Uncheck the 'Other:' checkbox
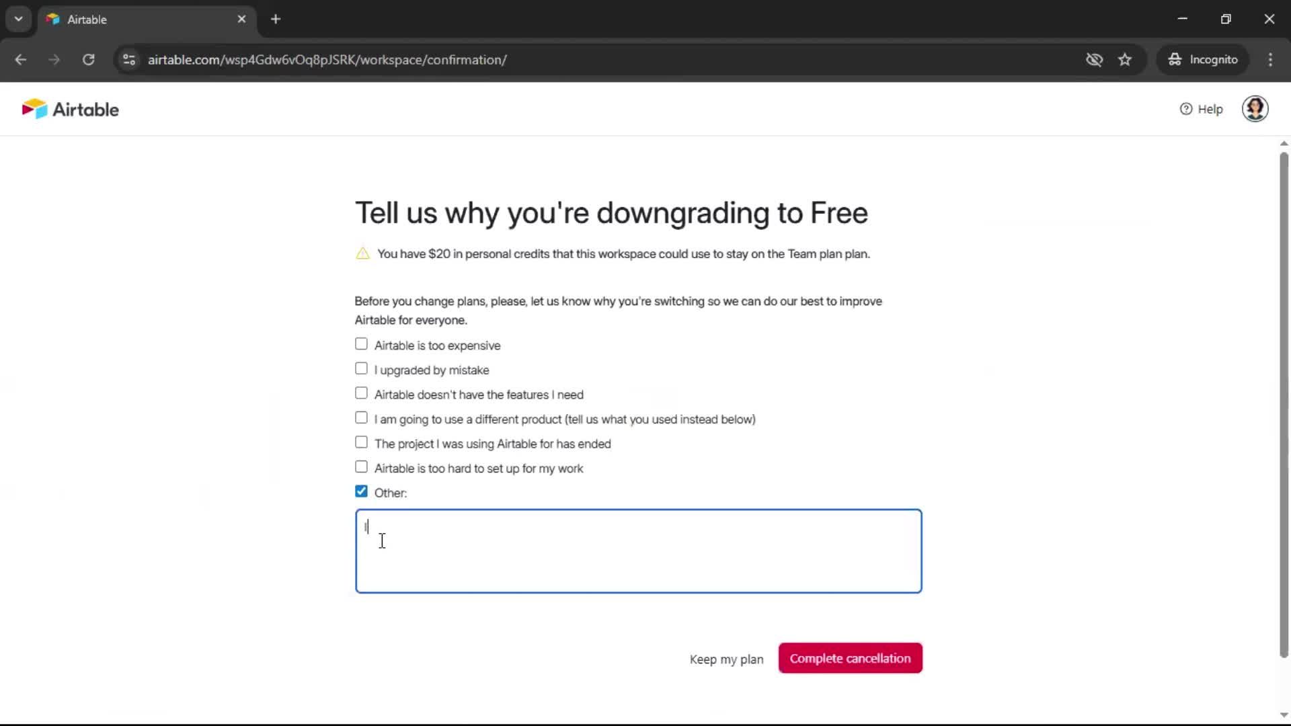This screenshot has height=726, width=1291. [x=361, y=491]
